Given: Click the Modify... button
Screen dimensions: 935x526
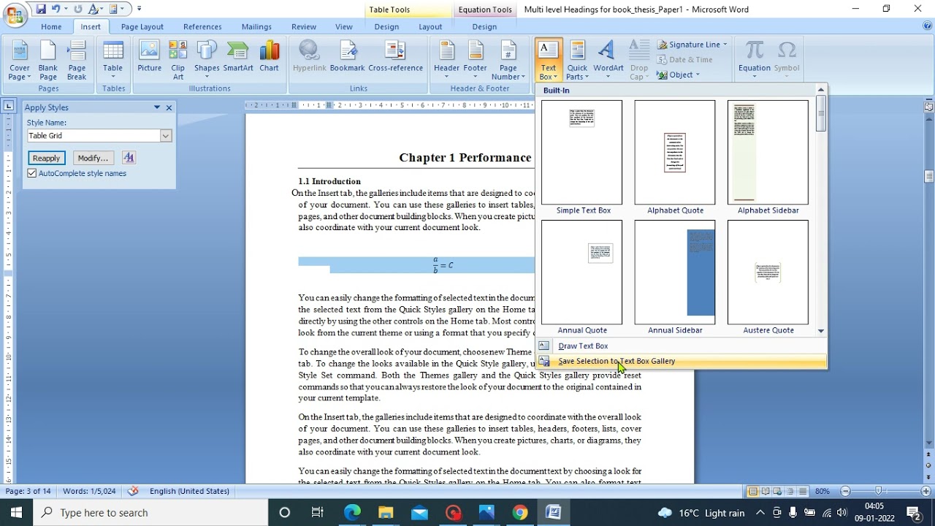Looking at the screenshot, I should pos(93,158).
